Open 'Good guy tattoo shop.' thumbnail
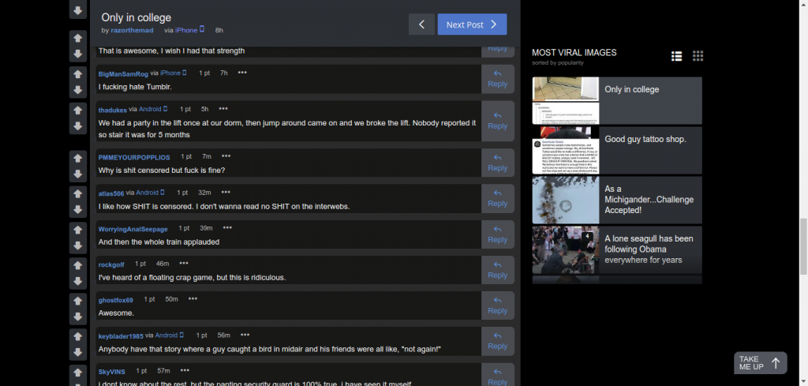808x386 pixels. (565, 150)
